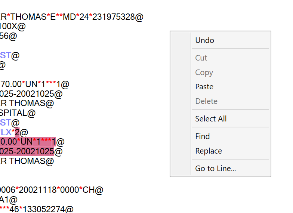Click the unhighlighted 70.00*UN*1***1@ line

[x=34, y=84]
